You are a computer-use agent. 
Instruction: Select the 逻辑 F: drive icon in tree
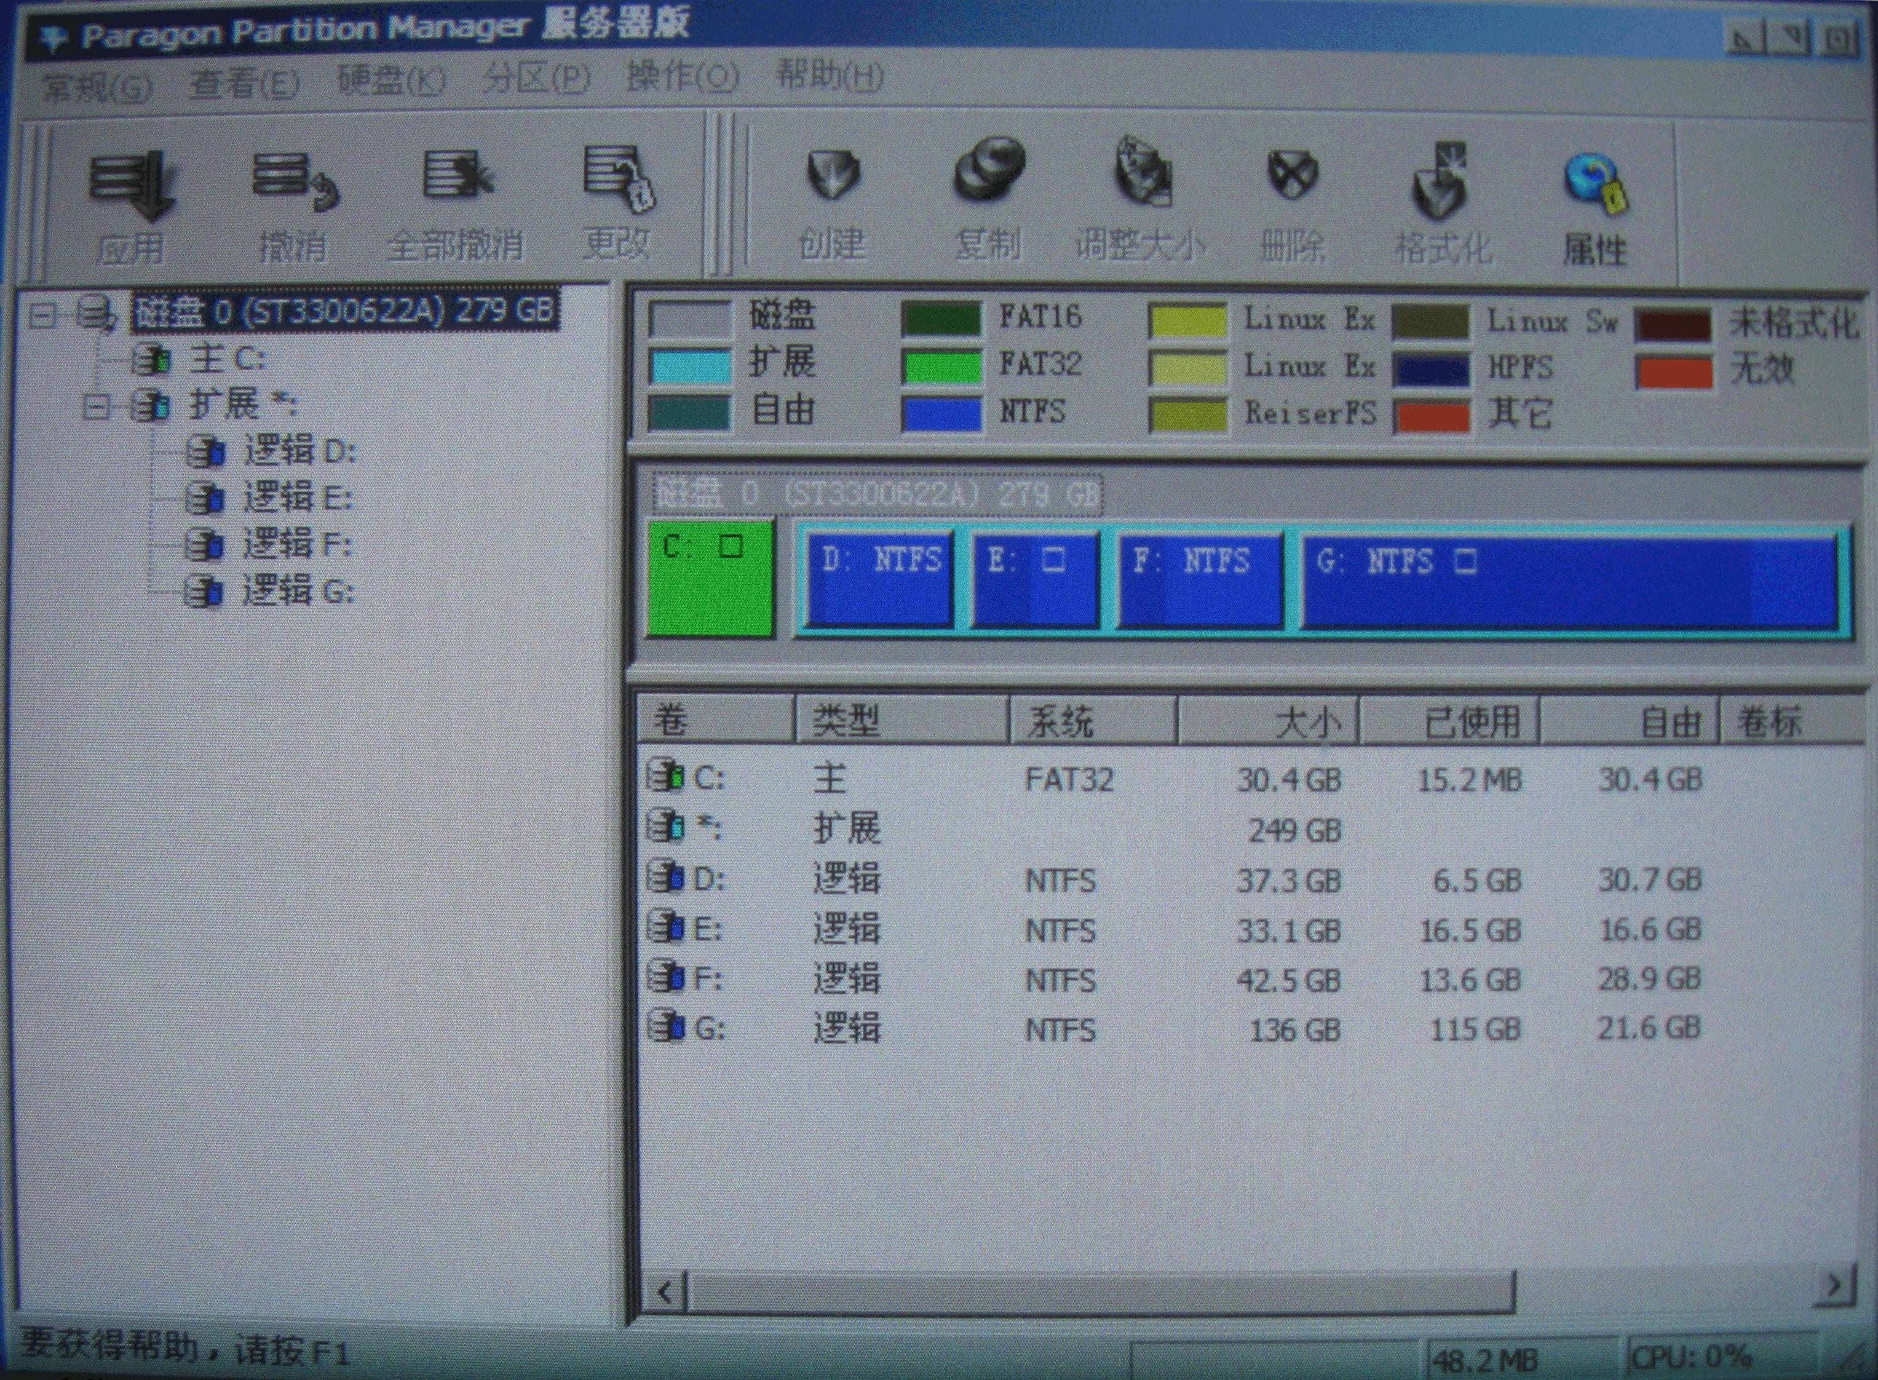pos(205,545)
